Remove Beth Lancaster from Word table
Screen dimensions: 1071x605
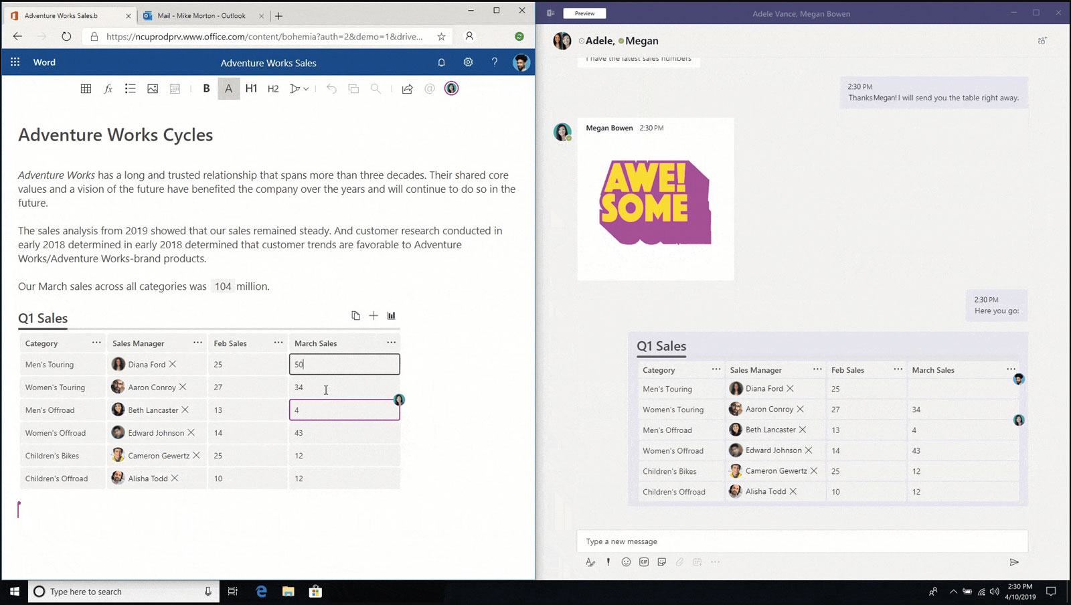pyautogui.click(x=185, y=410)
